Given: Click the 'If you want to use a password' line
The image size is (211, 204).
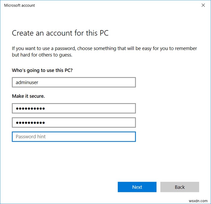Looking at the screenshot, I should (x=104, y=48).
